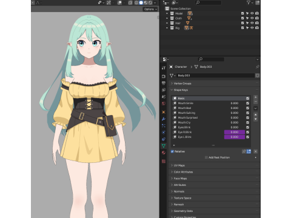Disable Model collection in renders (camera)
This screenshot has width=291, height=218.
pos(257,13)
